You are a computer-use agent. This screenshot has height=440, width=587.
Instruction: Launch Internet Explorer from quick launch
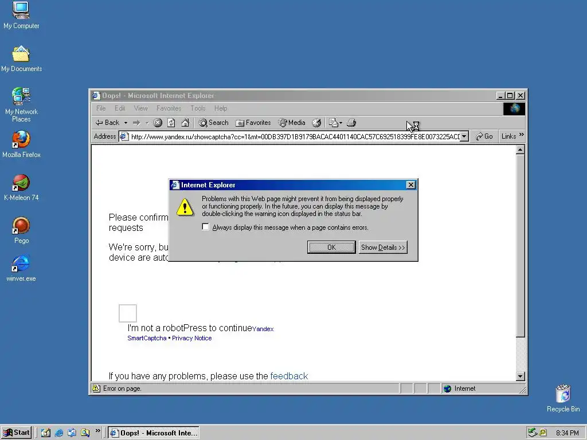(x=59, y=433)
